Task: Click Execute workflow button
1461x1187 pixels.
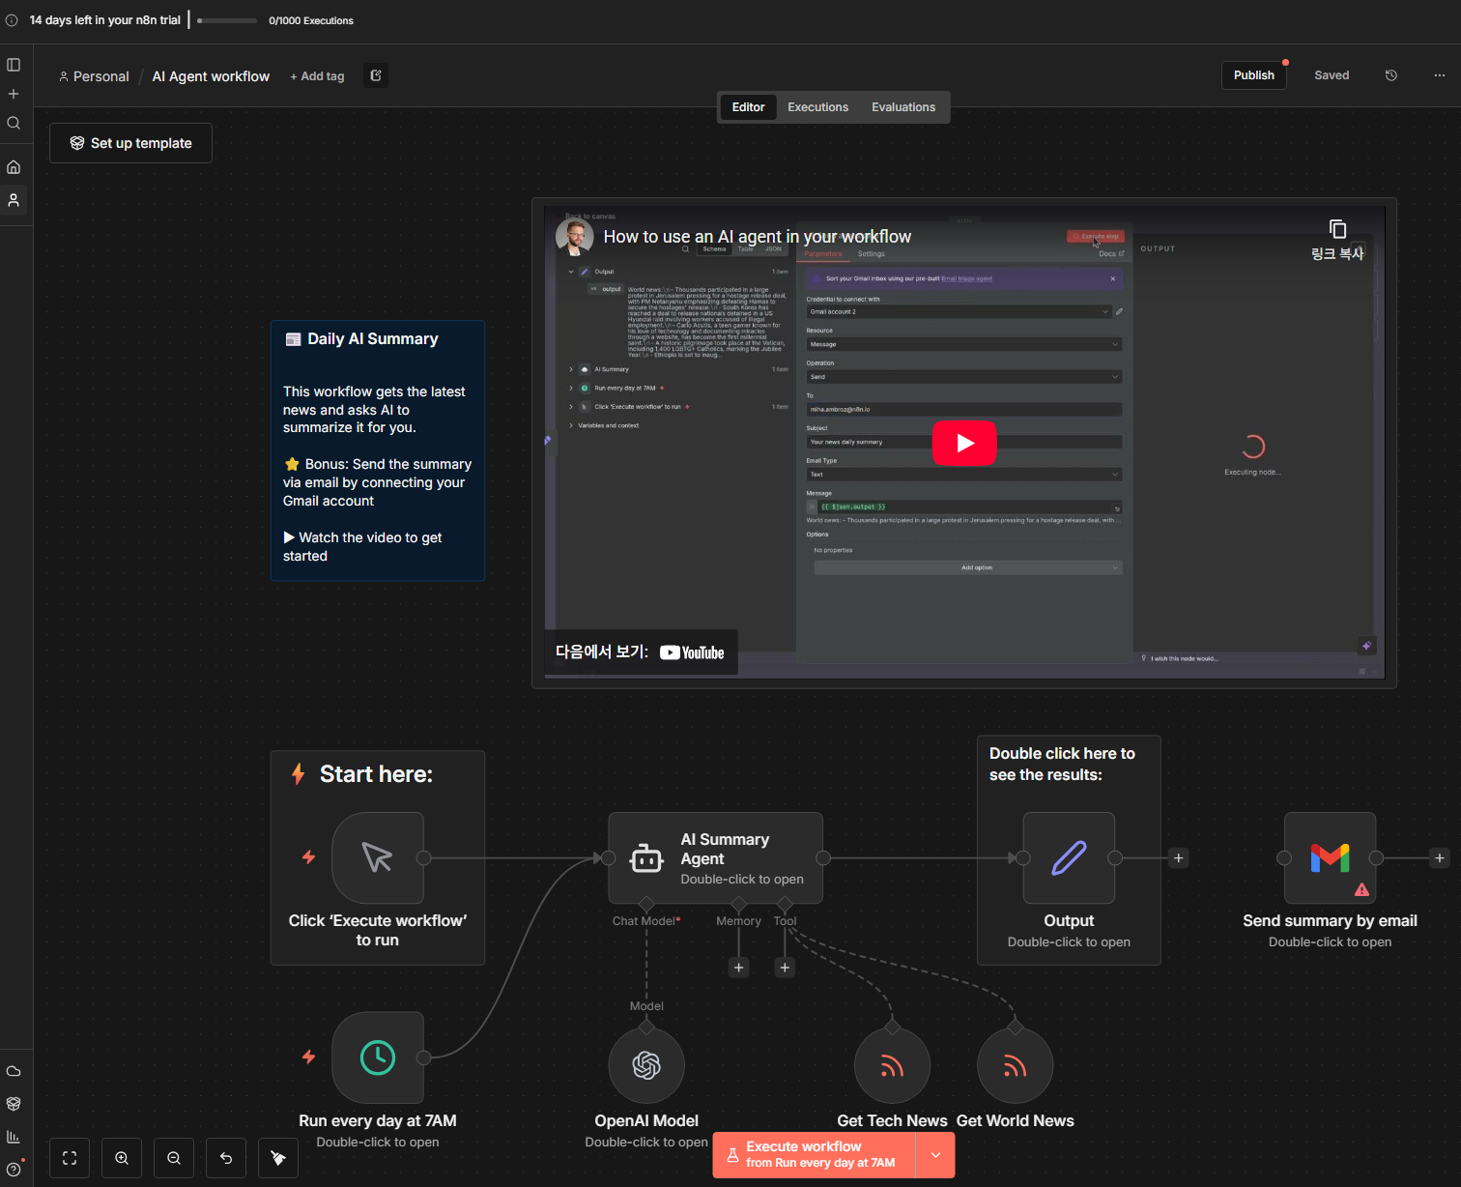Action: click(x=815, y=1155)
